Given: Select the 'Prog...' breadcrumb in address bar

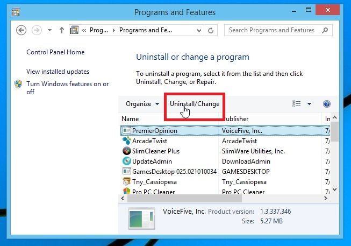Looking at the screenshot, I should [x=99, y=30].
